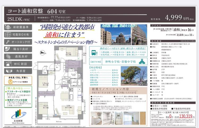199x128 pixels.
Task: Click the 「北浦和」駅徒歩14分 access text
Action: [x=180, y=35]
